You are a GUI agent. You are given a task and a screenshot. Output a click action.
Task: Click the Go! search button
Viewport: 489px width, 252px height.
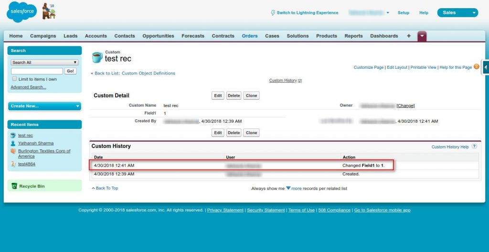(71, 71)
